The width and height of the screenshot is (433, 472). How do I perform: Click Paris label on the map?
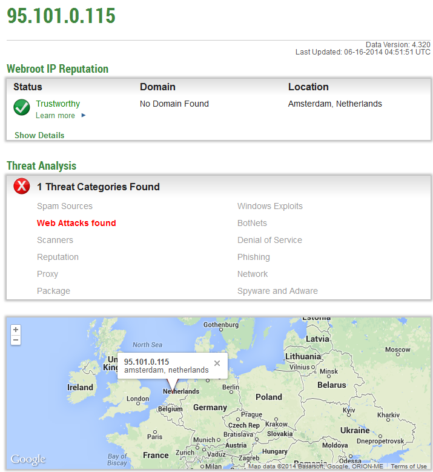(154, 437)
